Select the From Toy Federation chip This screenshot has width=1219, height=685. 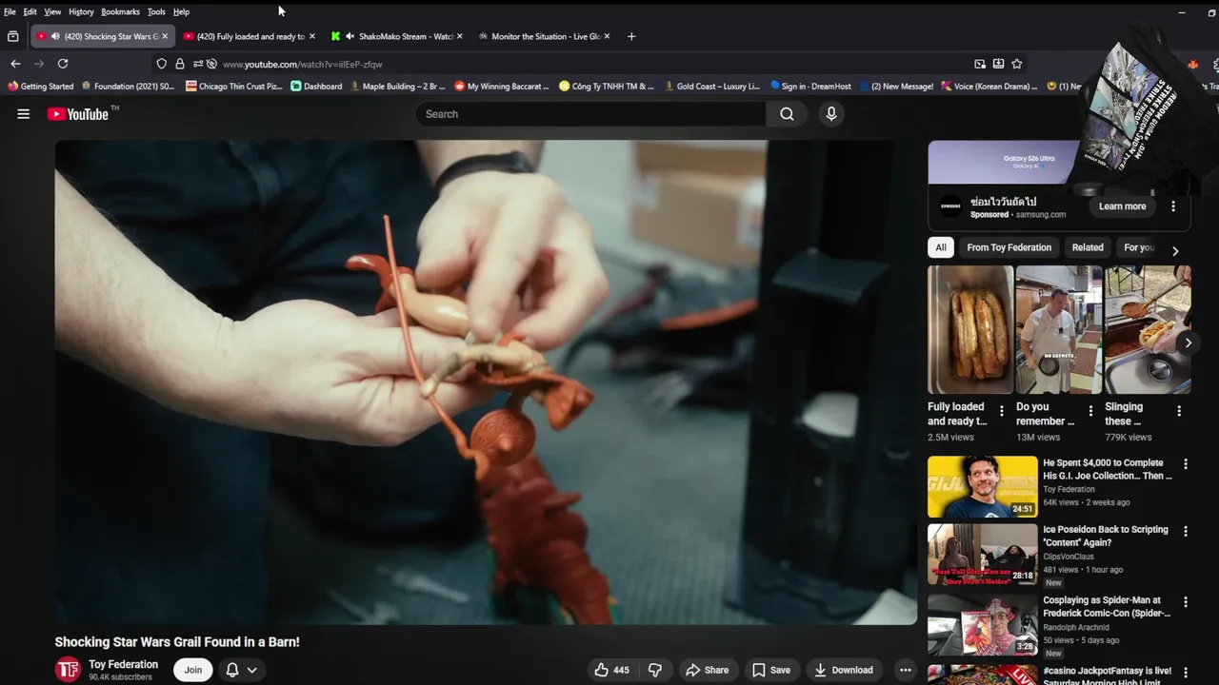(1009, 247)
